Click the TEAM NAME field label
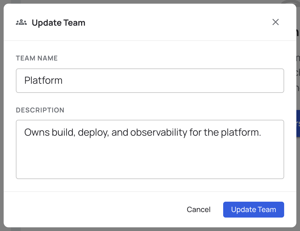 (37, 58)
